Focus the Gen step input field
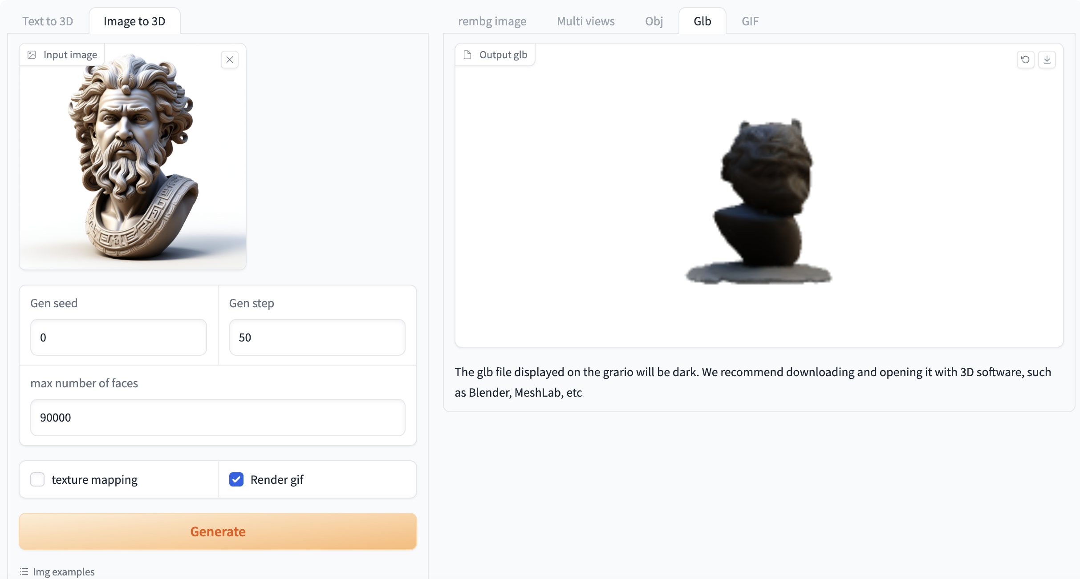Screen dimensions: 1080x579 (317, 338)
